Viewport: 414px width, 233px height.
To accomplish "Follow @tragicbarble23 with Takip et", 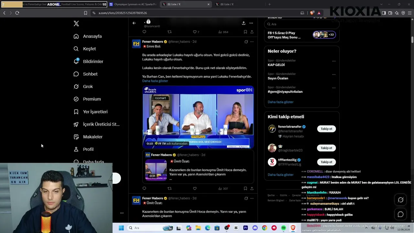I will (x=326, y=148).
